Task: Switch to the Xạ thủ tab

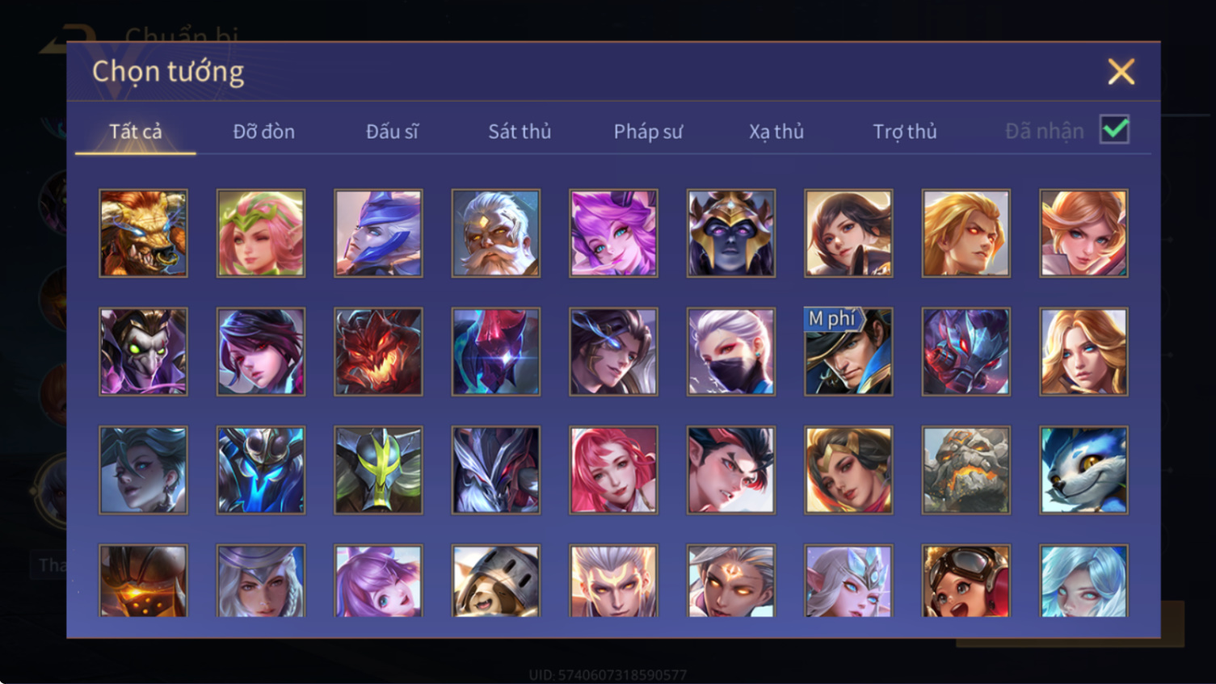Action: pos(776,131)
